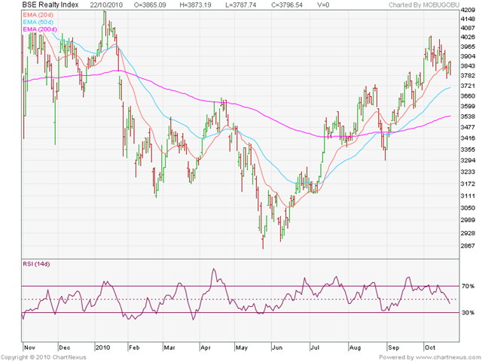Click the 30% RSI level label
Screen dimensions: 482x361
[x=468, y=313]
